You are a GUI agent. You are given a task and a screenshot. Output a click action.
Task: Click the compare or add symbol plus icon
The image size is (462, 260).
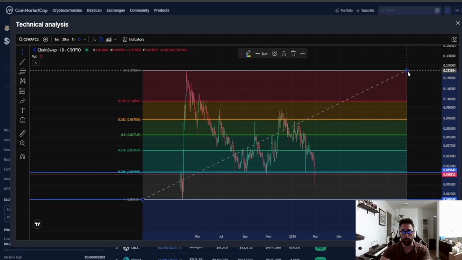(45, 39)
